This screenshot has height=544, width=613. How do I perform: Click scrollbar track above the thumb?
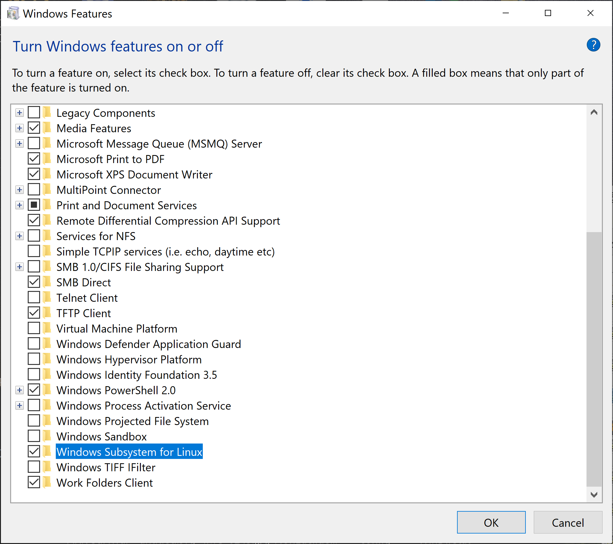tap(594, 176)
